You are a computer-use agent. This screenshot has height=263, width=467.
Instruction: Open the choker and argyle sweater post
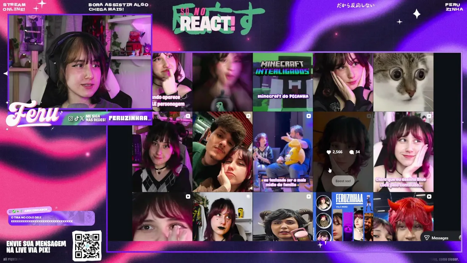click(162, 152)
